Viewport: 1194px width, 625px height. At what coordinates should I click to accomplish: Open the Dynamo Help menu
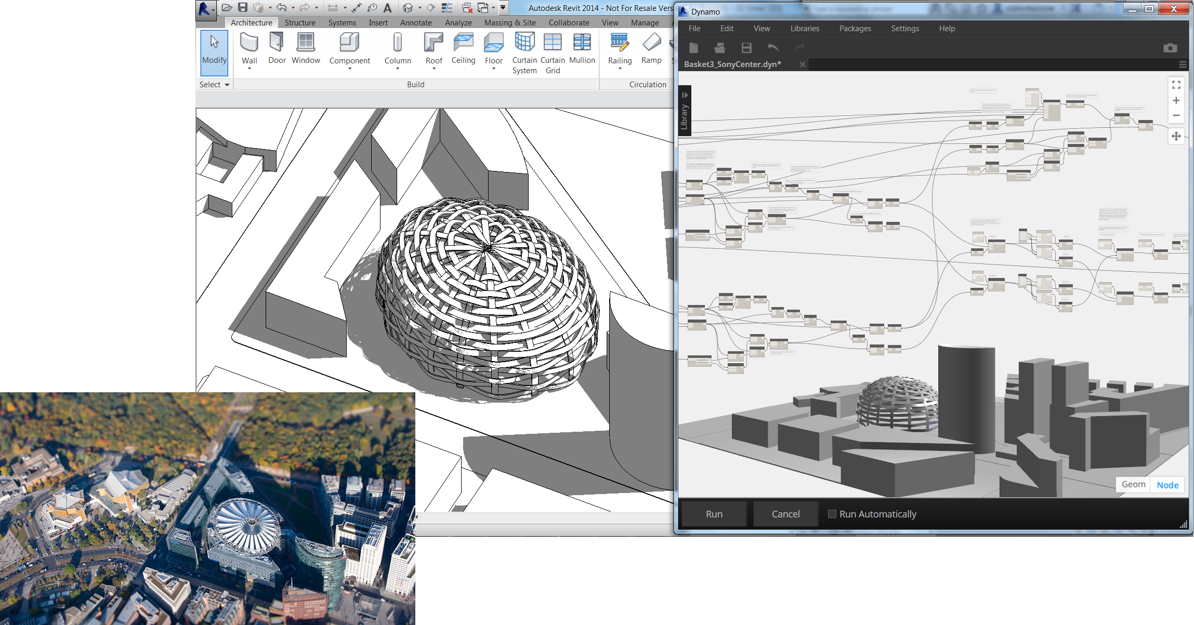click(947, 29)
